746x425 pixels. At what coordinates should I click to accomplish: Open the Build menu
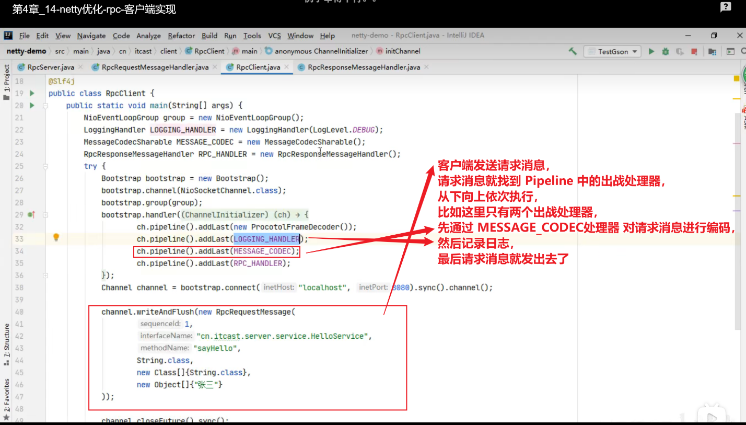(x=209, y=36)
